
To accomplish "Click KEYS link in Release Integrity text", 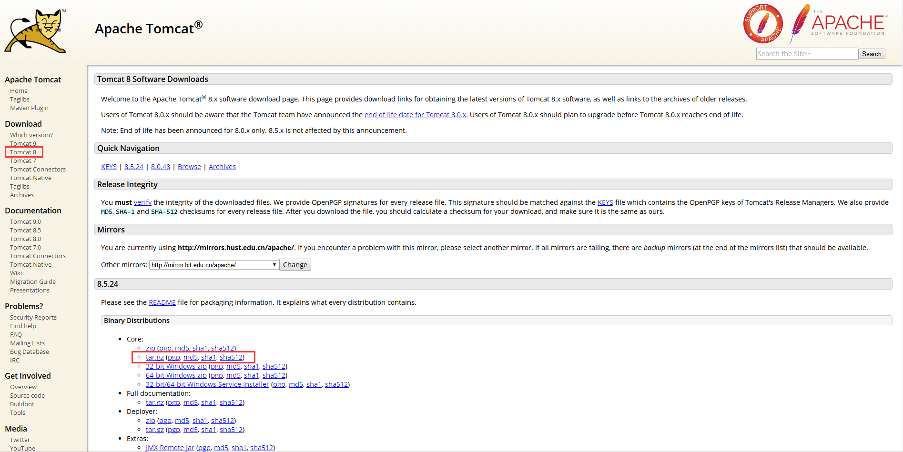I will click(x=605, y=202).
